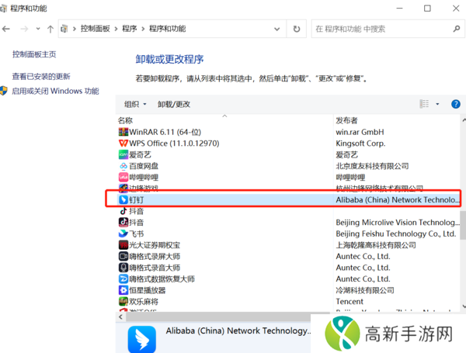466x353 pixels.
Task: Open recent locations dropdown arrow
Action: (x=38, y=29)
